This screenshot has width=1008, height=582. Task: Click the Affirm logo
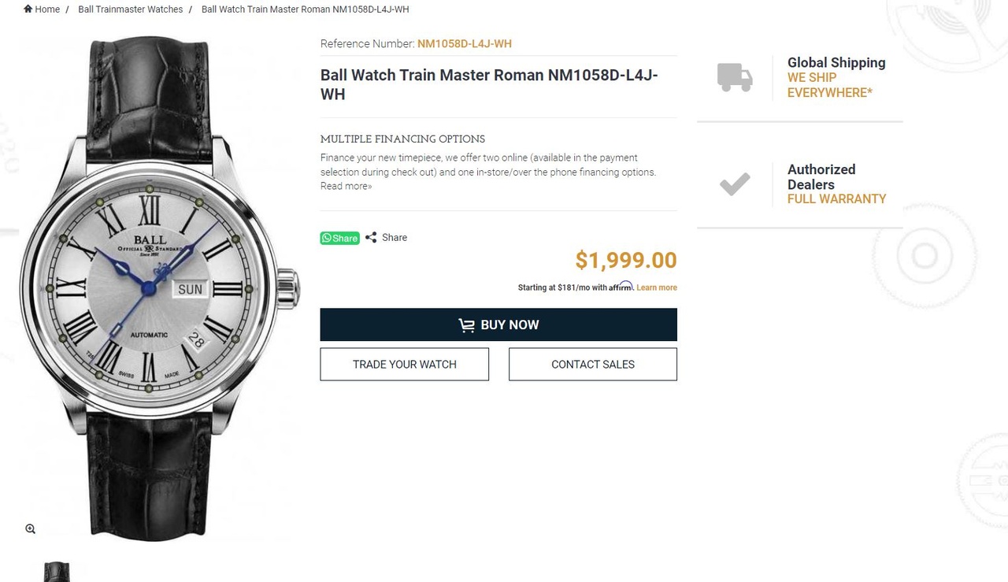pyautogui.click(x=621, y=287)
